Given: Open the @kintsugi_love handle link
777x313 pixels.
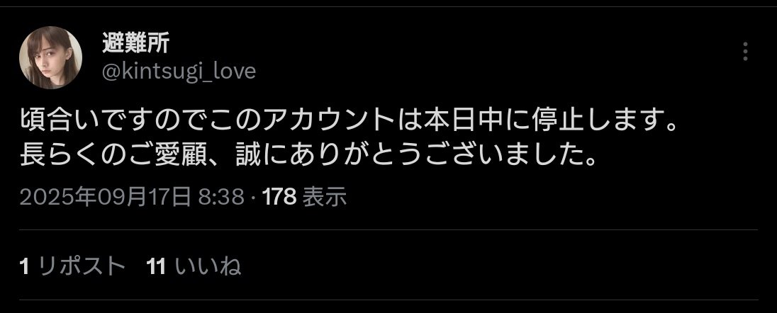Looking at the screenshot, I should point(179,72).
